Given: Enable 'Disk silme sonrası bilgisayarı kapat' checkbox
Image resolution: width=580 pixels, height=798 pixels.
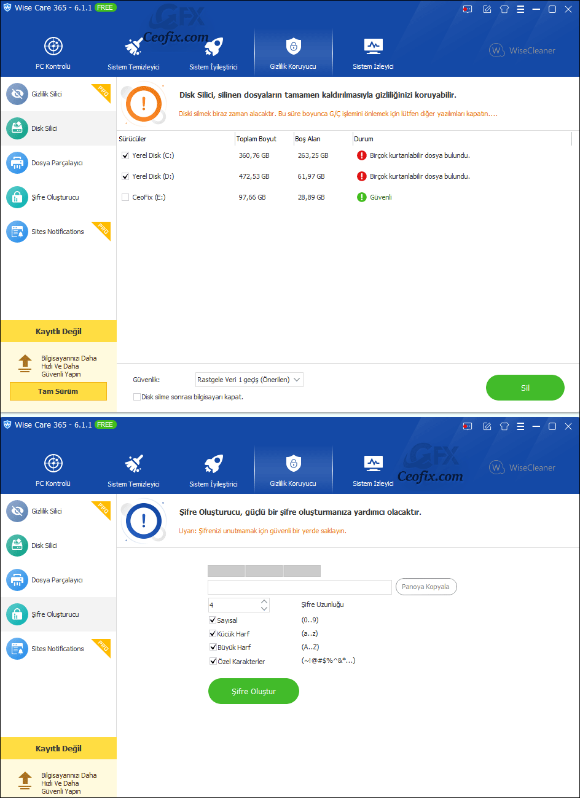Looking at the screenshot, I should point(137,397).
